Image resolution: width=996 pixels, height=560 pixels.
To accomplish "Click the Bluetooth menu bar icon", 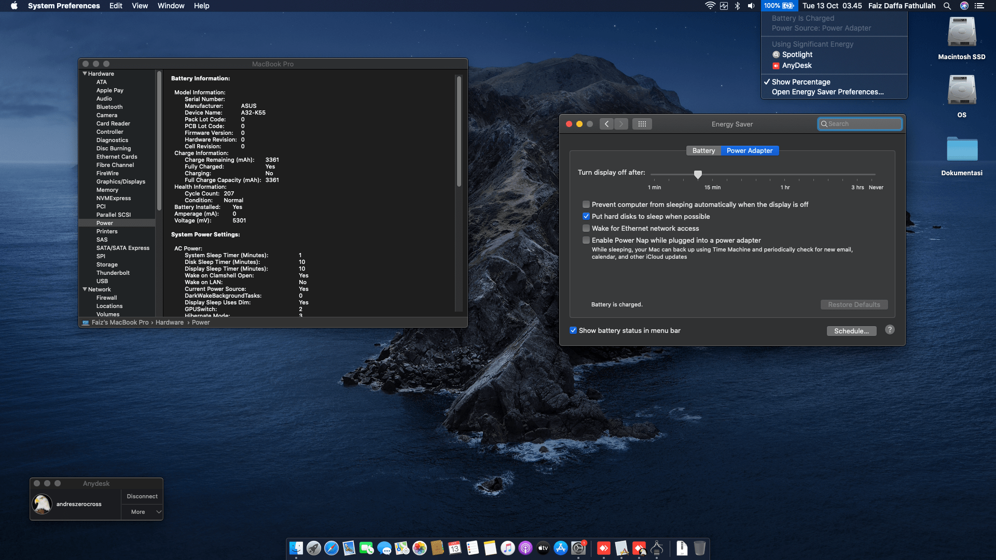I will 737,6.
